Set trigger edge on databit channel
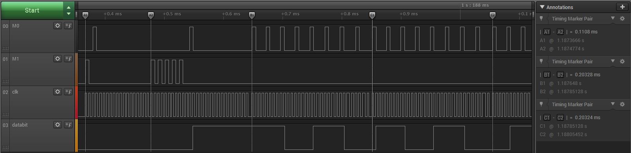Screen dimensions: 631x153 (68, 125)
